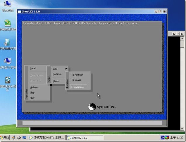Click the Ghost32 11.0 title bar text
Viewport: 186px width, 142px height.
coord(31,11)
